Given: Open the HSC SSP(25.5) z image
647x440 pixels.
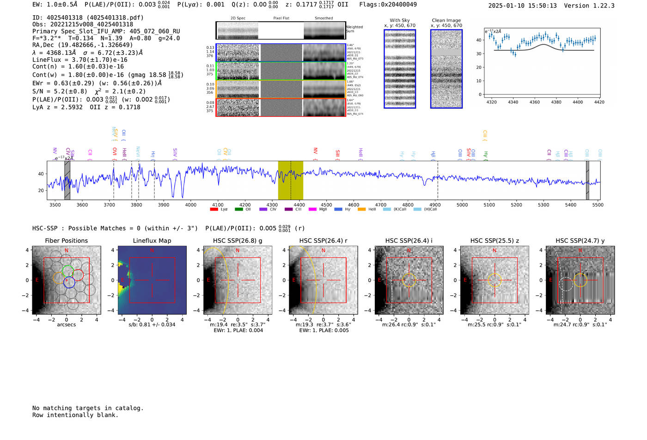Looking at the screenshot, I should pos(494,280).
